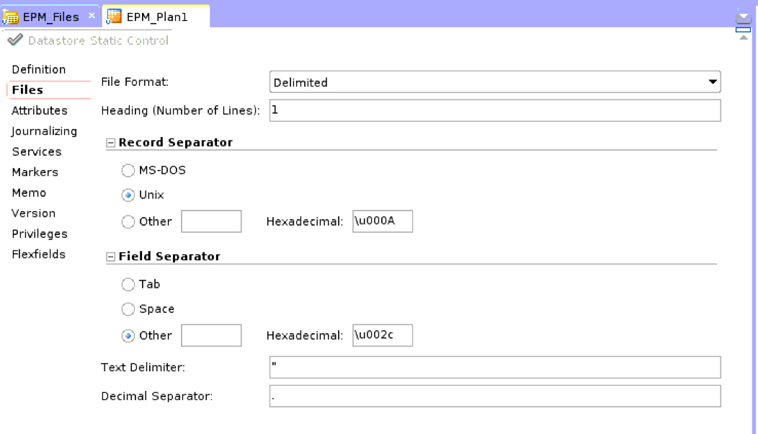The width and height of the screenshot is (758, 434).
Task: Click the scroll-up arrow of the editor
Action: [744, 37]
